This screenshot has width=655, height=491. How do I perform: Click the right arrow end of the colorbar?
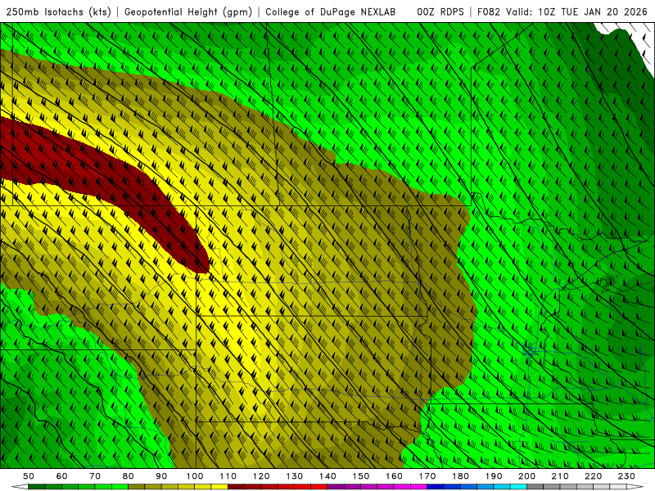(635, 487)
